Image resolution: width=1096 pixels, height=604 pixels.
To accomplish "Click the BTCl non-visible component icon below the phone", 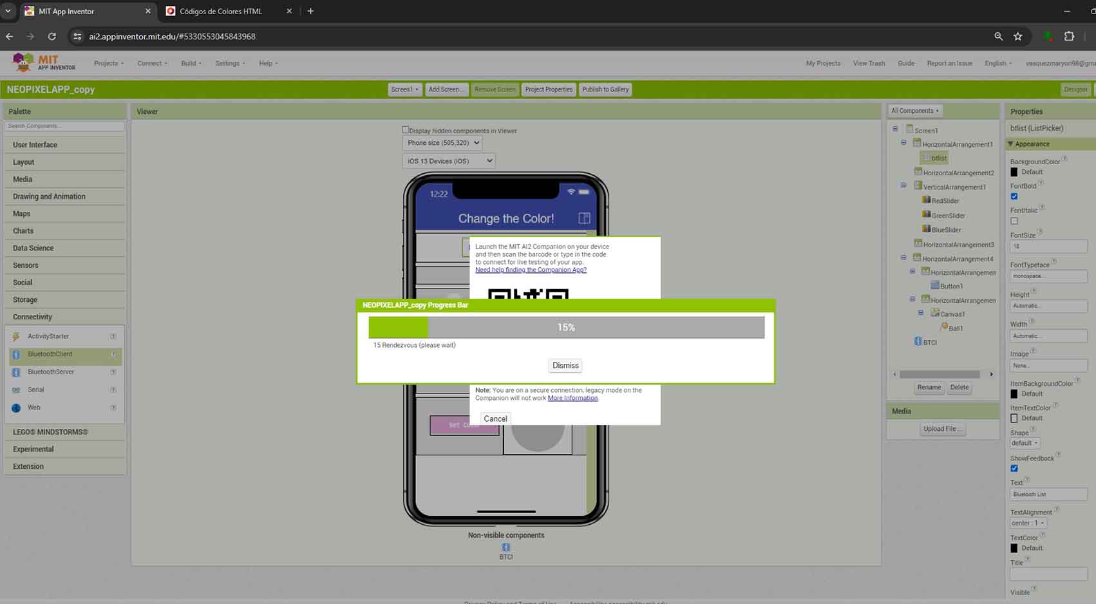I will tap(506, 547).
